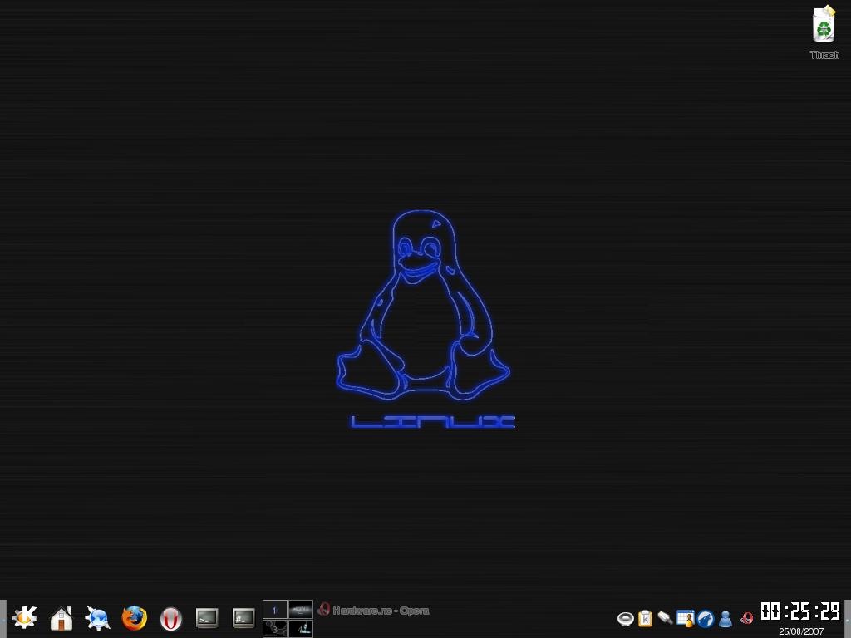Hide the panel with left edge button
Screen dimensions: 851x638
pos(2,618)
